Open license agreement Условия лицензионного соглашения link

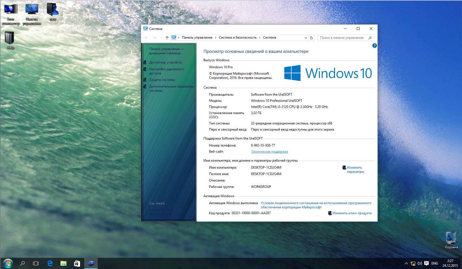316,205
